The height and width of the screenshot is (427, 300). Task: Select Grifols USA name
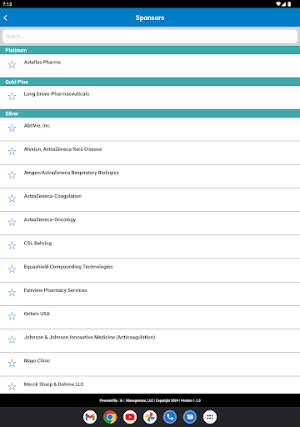[37, 314]
